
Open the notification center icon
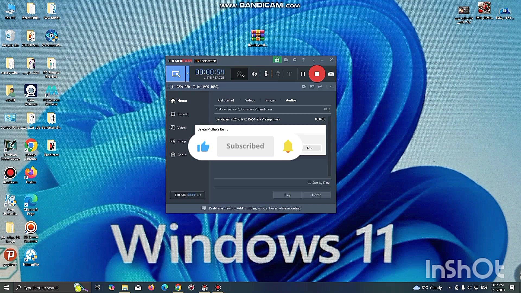[512, 288]
